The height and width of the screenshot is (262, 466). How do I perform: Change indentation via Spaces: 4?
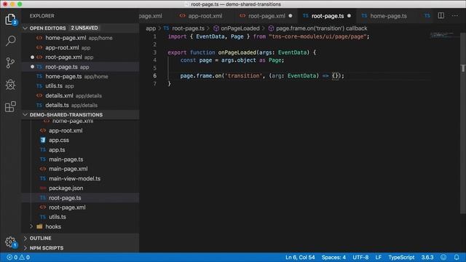tap(333, 257)
